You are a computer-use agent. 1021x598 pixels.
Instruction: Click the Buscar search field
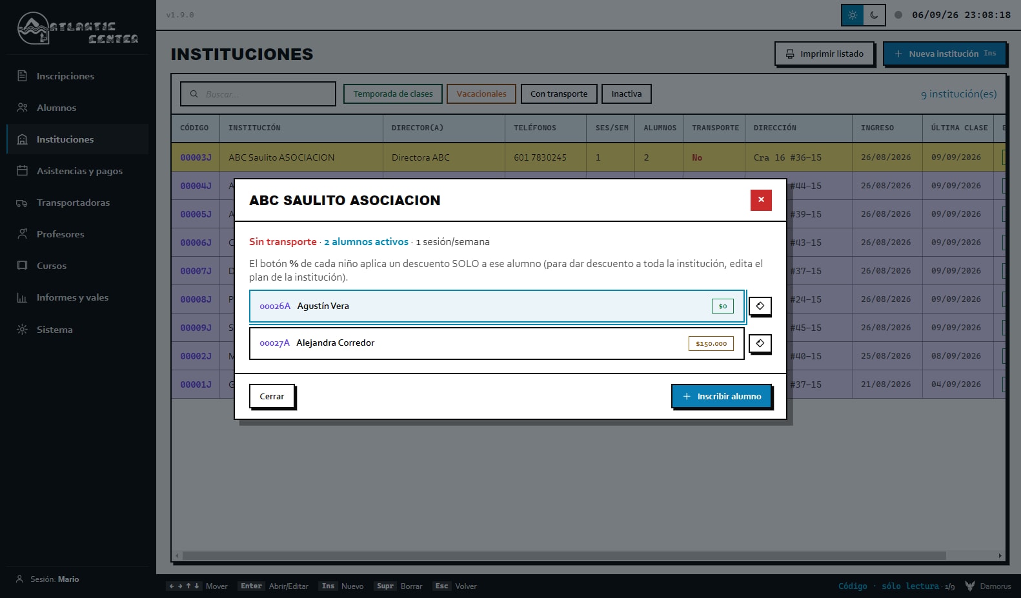(x=258, y=94)
